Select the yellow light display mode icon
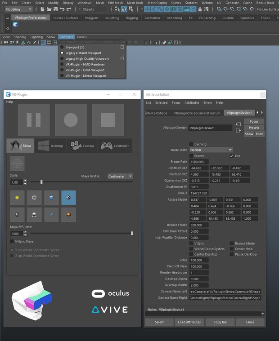Viewport: 279px width, 341px height. [x=17, y=198]
